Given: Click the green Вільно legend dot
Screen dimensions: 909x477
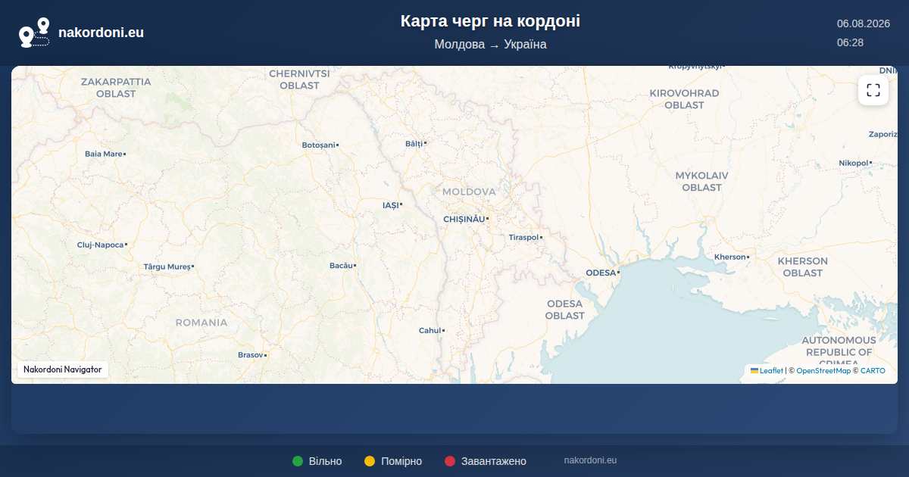Looking at the screenshot, I should pyautogui.click(x=298, y=461).
